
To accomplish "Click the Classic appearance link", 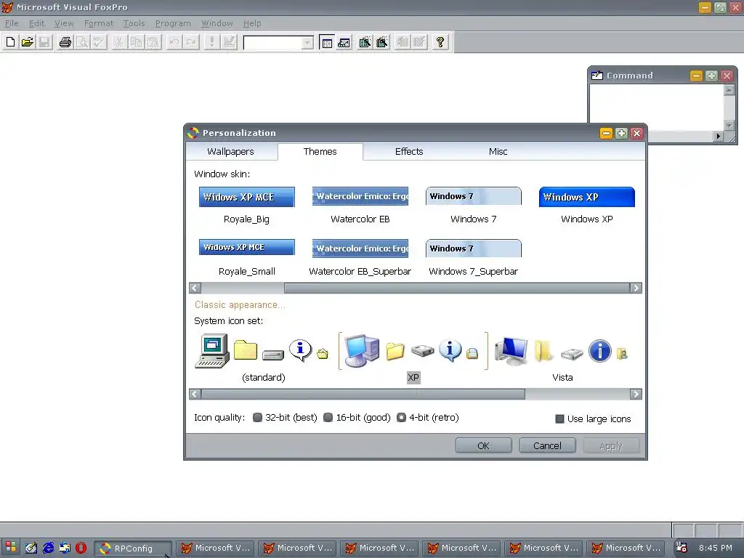I will pos(240,305).
